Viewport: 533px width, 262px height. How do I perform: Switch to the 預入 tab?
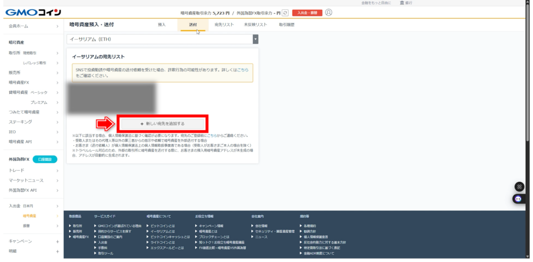pyautogui.click(x=162, y=24)
